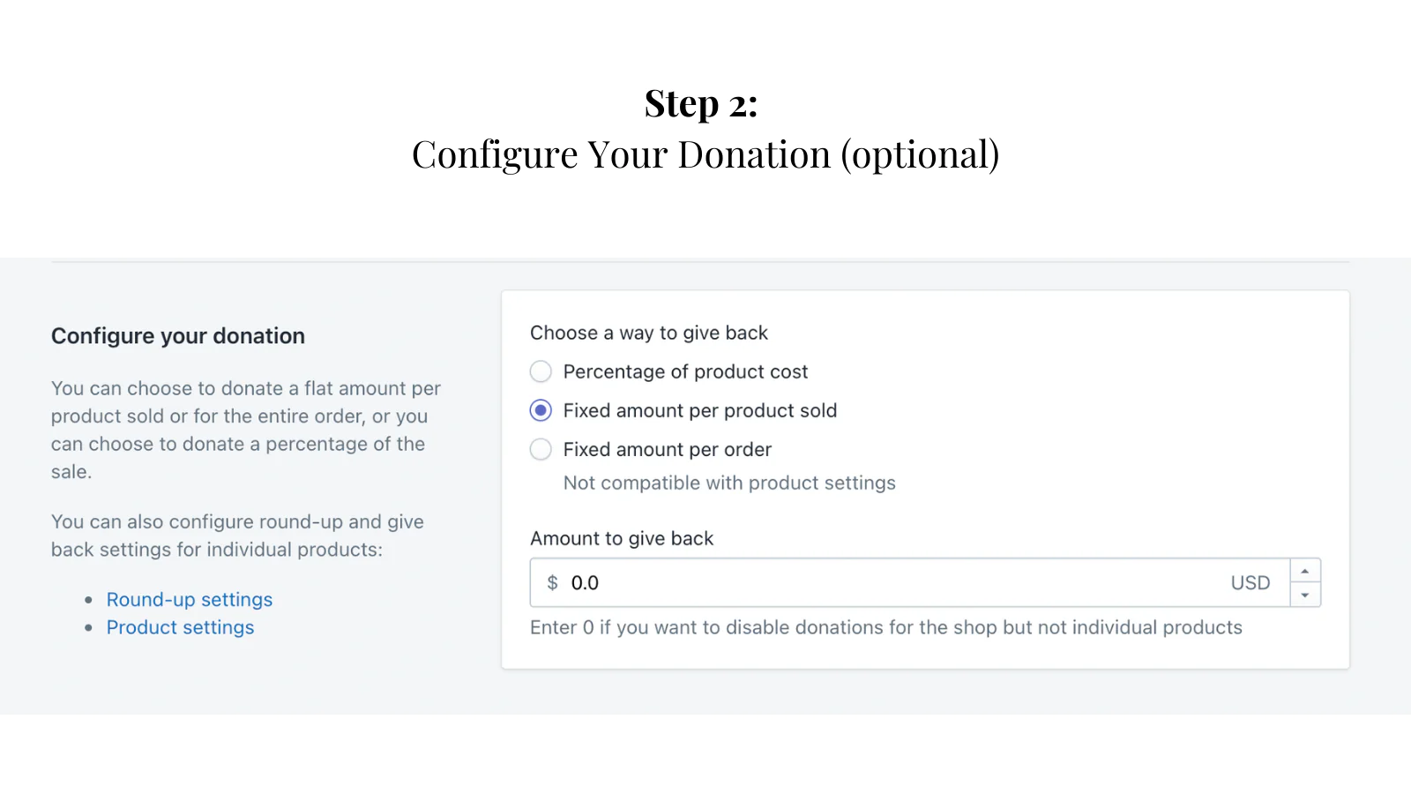The width and height of the screenshot is (1411, 794).
Task: Choose the Fixed amount per order radio button
Action: pyautogui.click(x=541, y=449)
